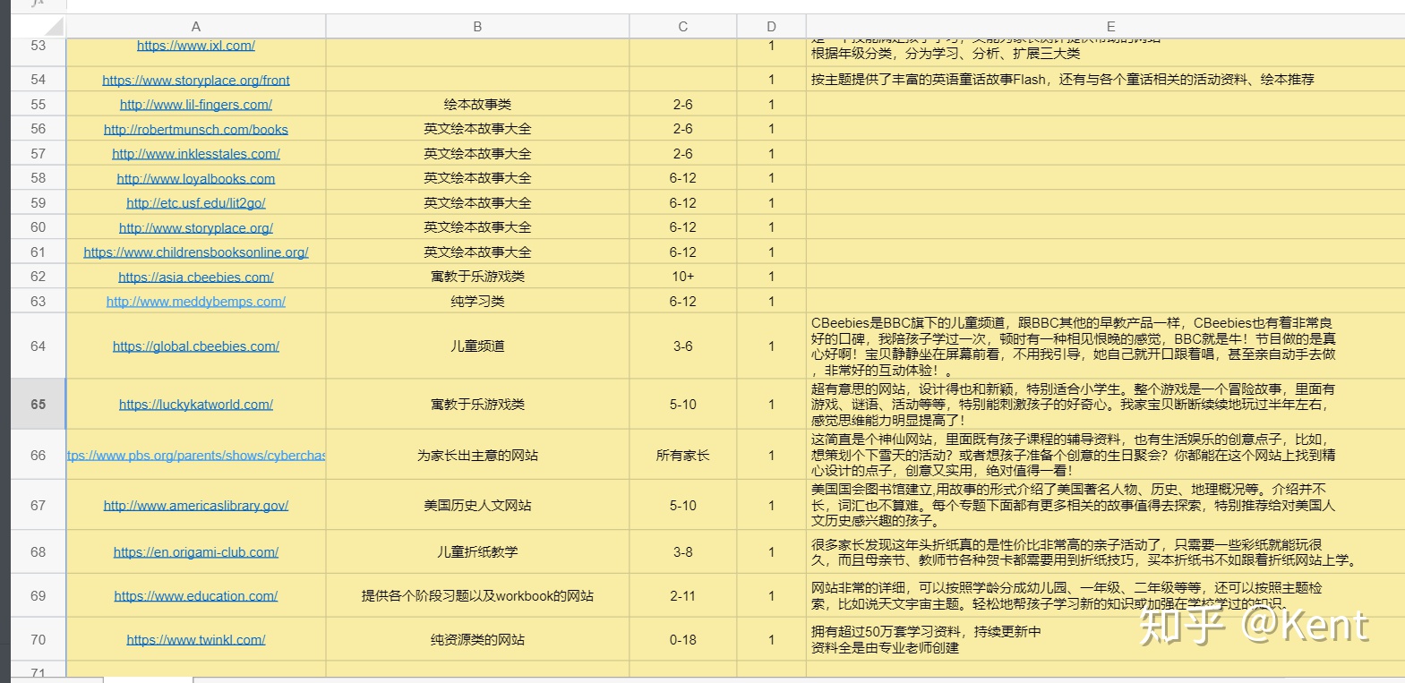The image size is (1405, 683).
Task: Open the etc.usf.edu/lit2go link
Action: tap(195, 203)
